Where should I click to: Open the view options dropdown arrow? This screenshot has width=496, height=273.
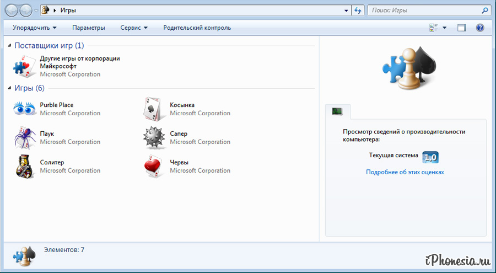point(444,28)
